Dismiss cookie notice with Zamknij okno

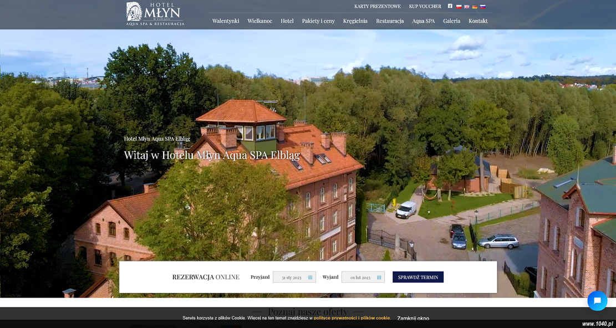pyautogui.click(x=413, y=319)
